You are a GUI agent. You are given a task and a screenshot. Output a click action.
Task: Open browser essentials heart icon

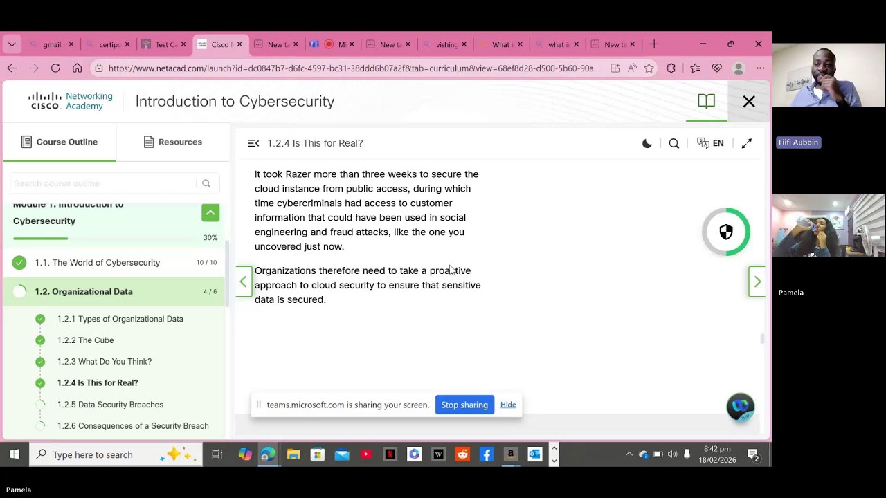tap(716, 68)
